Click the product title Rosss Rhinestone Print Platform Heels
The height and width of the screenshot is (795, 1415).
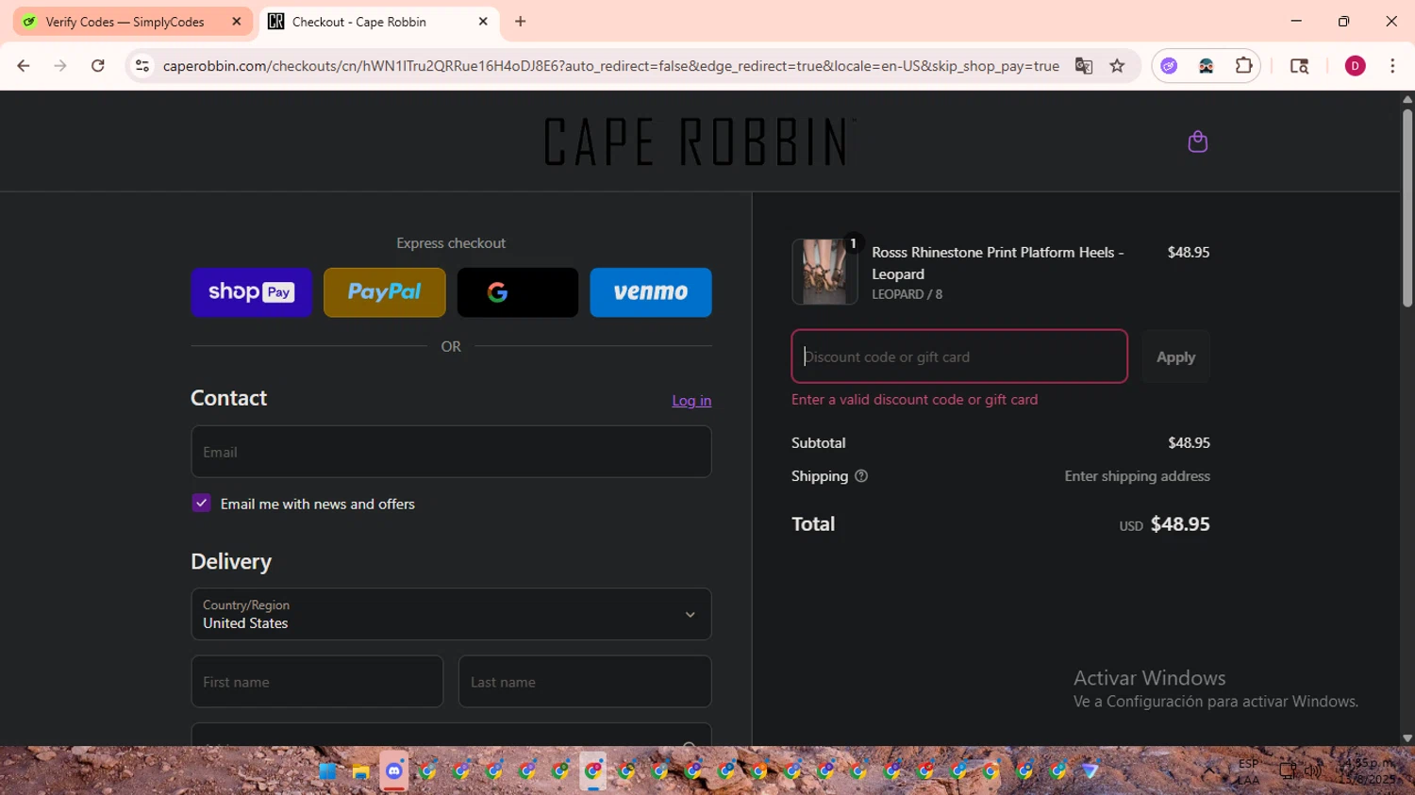coord(997,263)
